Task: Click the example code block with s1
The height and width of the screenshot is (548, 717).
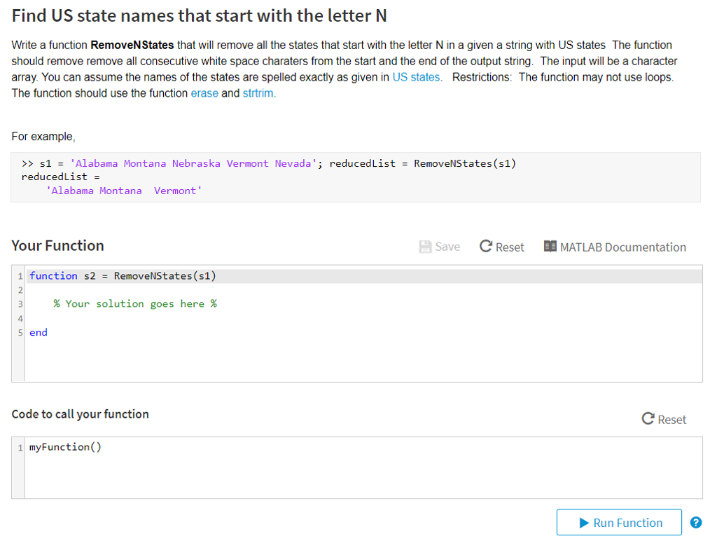Action: [355, 177]
